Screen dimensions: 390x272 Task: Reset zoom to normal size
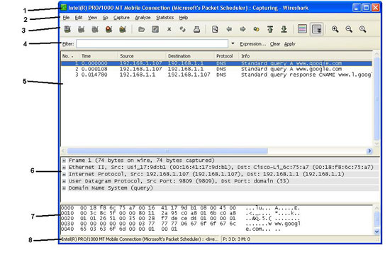[x=362, y=29]
